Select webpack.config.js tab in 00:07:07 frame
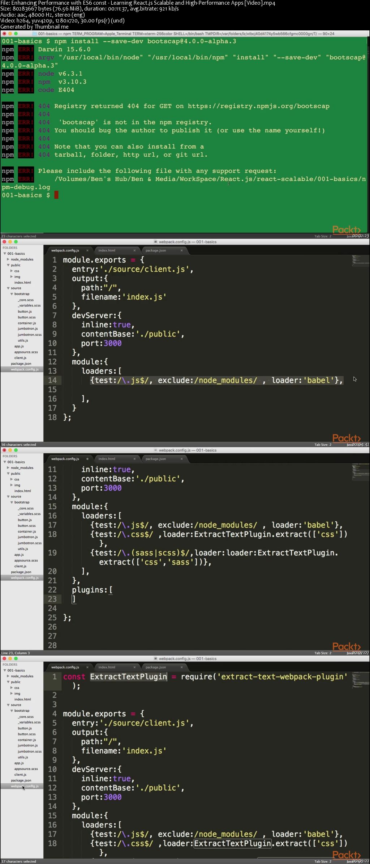The height and width of the screenshot is (864, 370). (x=65, y=459)
